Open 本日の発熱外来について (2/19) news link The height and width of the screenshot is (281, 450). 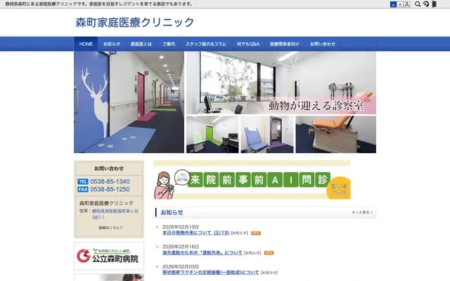point(195,233)
